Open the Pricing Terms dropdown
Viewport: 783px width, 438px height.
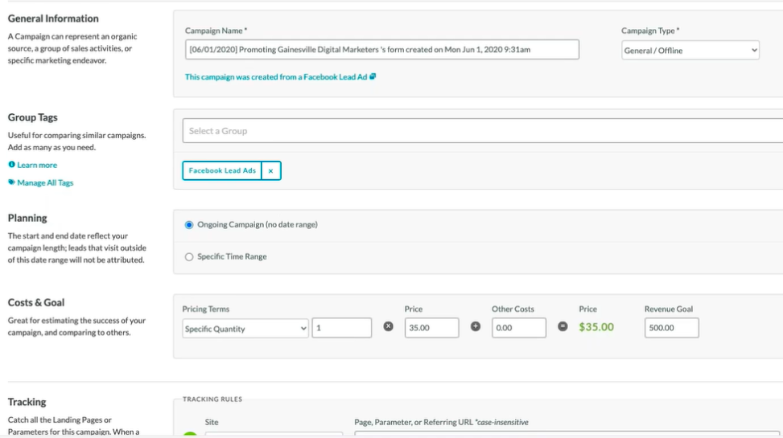[x=245, y=328]
